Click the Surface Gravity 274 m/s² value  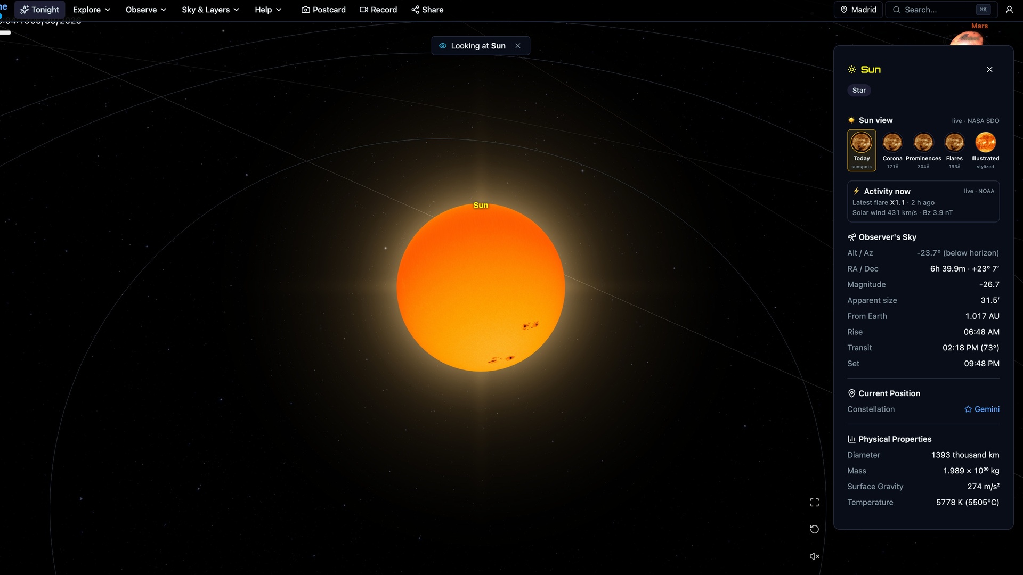tap(984, 487)
